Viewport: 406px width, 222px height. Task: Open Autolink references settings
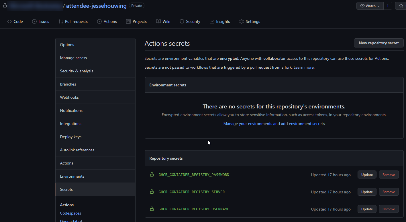tap(95, 150)
